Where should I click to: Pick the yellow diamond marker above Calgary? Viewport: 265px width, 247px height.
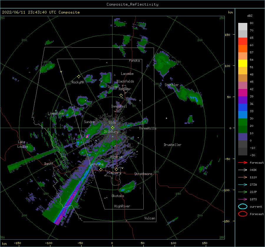116,169
